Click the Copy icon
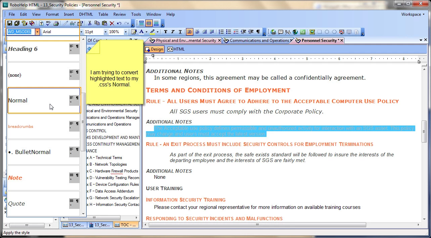 pyautogui.click(x=97, y=23)
